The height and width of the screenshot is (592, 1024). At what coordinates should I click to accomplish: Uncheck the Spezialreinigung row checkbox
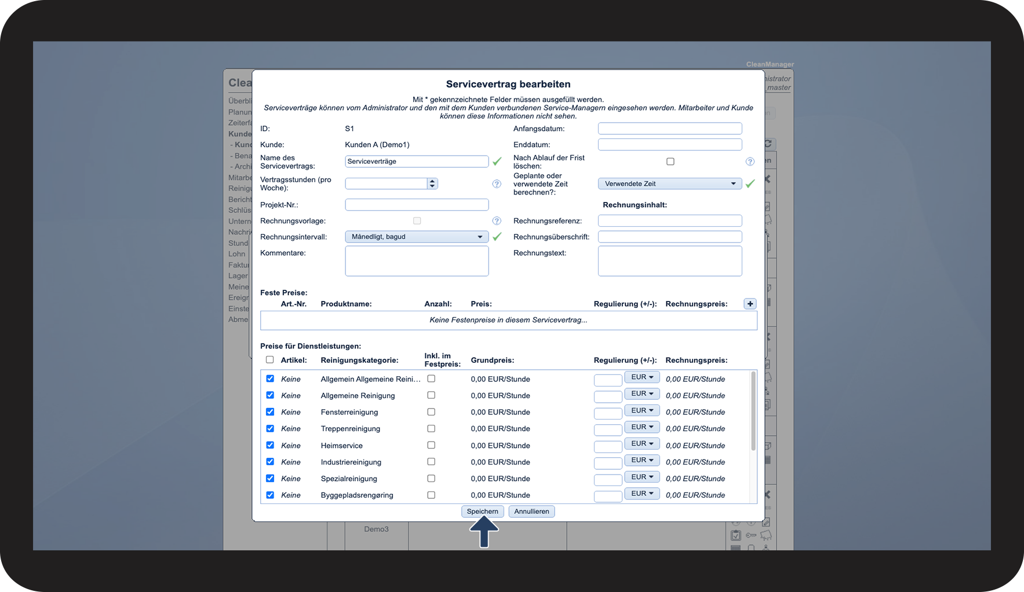coord(270,479)
